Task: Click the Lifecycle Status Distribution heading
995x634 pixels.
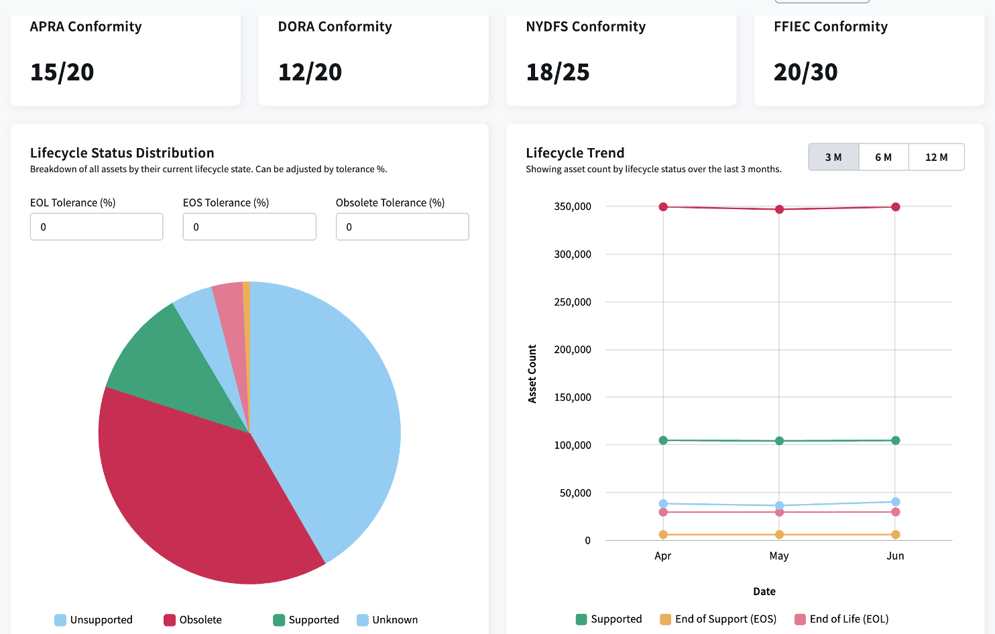Action: tap(122, 153)
